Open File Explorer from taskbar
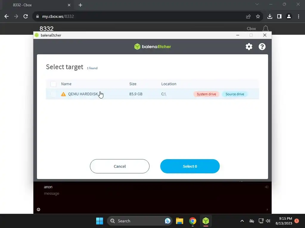The image size is (305, 228). tap(180, 221)
